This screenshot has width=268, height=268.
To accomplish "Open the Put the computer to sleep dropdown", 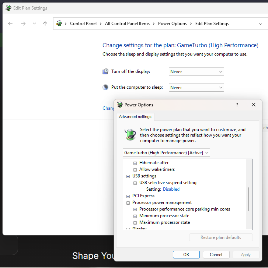I will tap(196, 88).
